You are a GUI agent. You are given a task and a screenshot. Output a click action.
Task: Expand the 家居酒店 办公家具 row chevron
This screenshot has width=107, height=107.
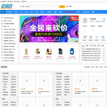17,46
